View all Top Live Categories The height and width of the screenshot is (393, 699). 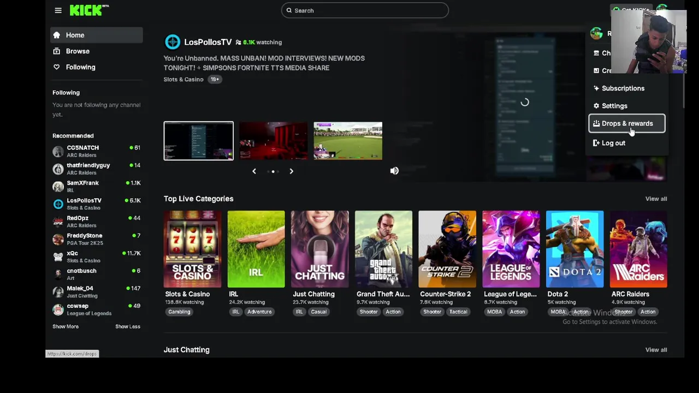(656, 199)
